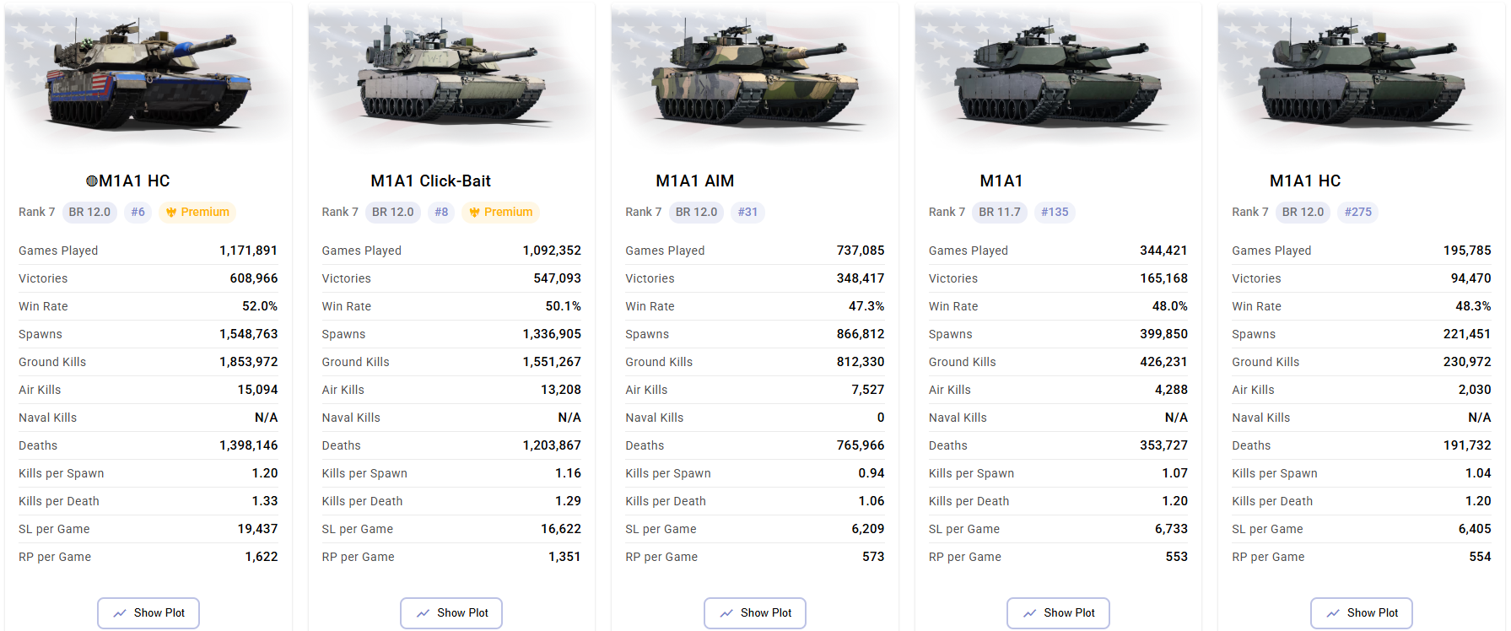Open the M1A1 Click-Bait tank image

tap(451, 78)
